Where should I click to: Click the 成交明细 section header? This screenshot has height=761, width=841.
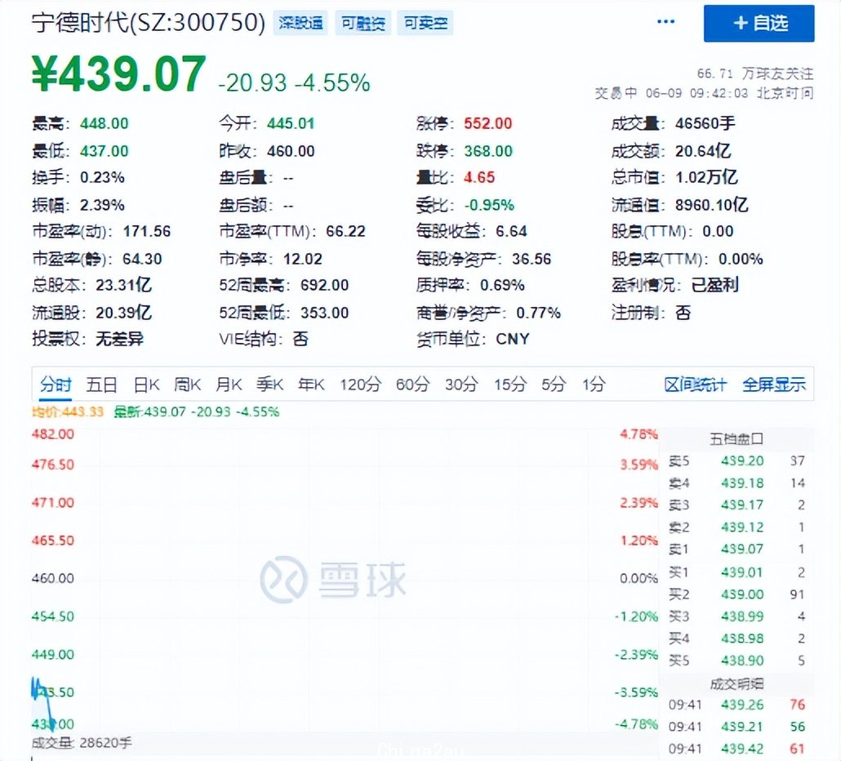(x=736, y=684)
